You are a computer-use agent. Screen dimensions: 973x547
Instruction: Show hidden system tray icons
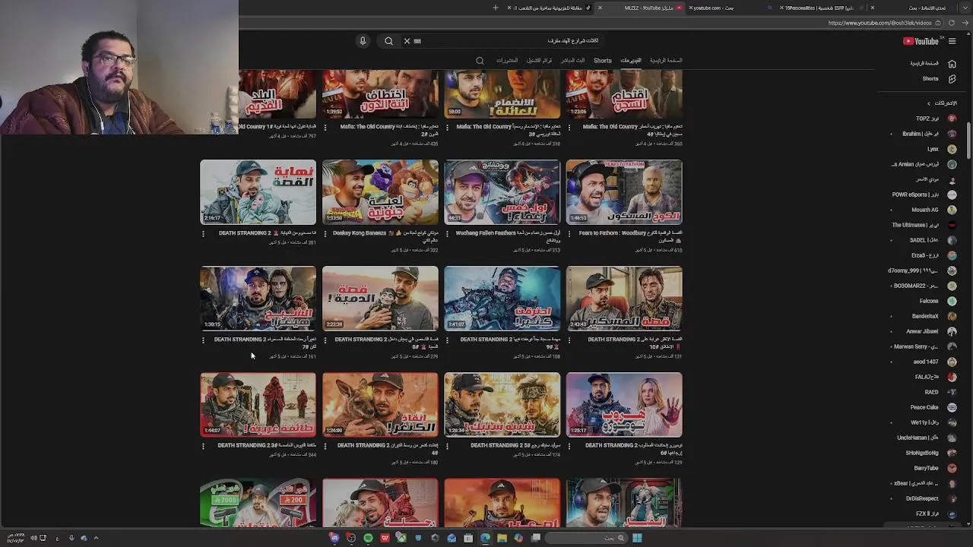click(96, 538)
